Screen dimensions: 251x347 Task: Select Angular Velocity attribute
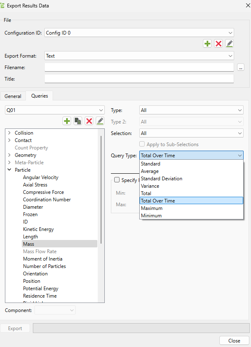pyautogui.click(x=41, y=177)
